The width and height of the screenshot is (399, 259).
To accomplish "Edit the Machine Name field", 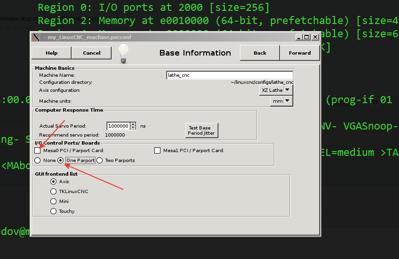I will point(230,75).
